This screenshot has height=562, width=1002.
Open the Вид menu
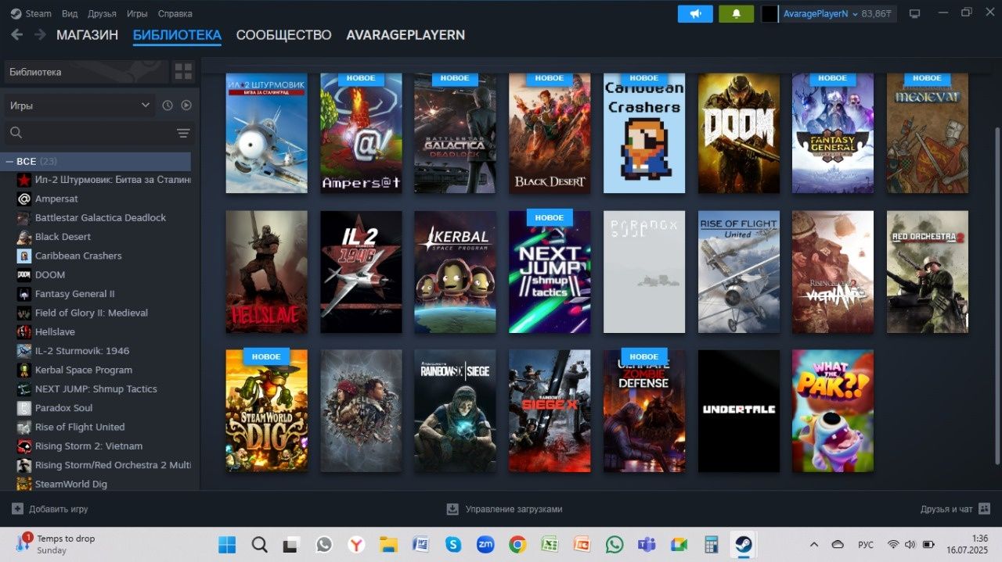point(70,13)
